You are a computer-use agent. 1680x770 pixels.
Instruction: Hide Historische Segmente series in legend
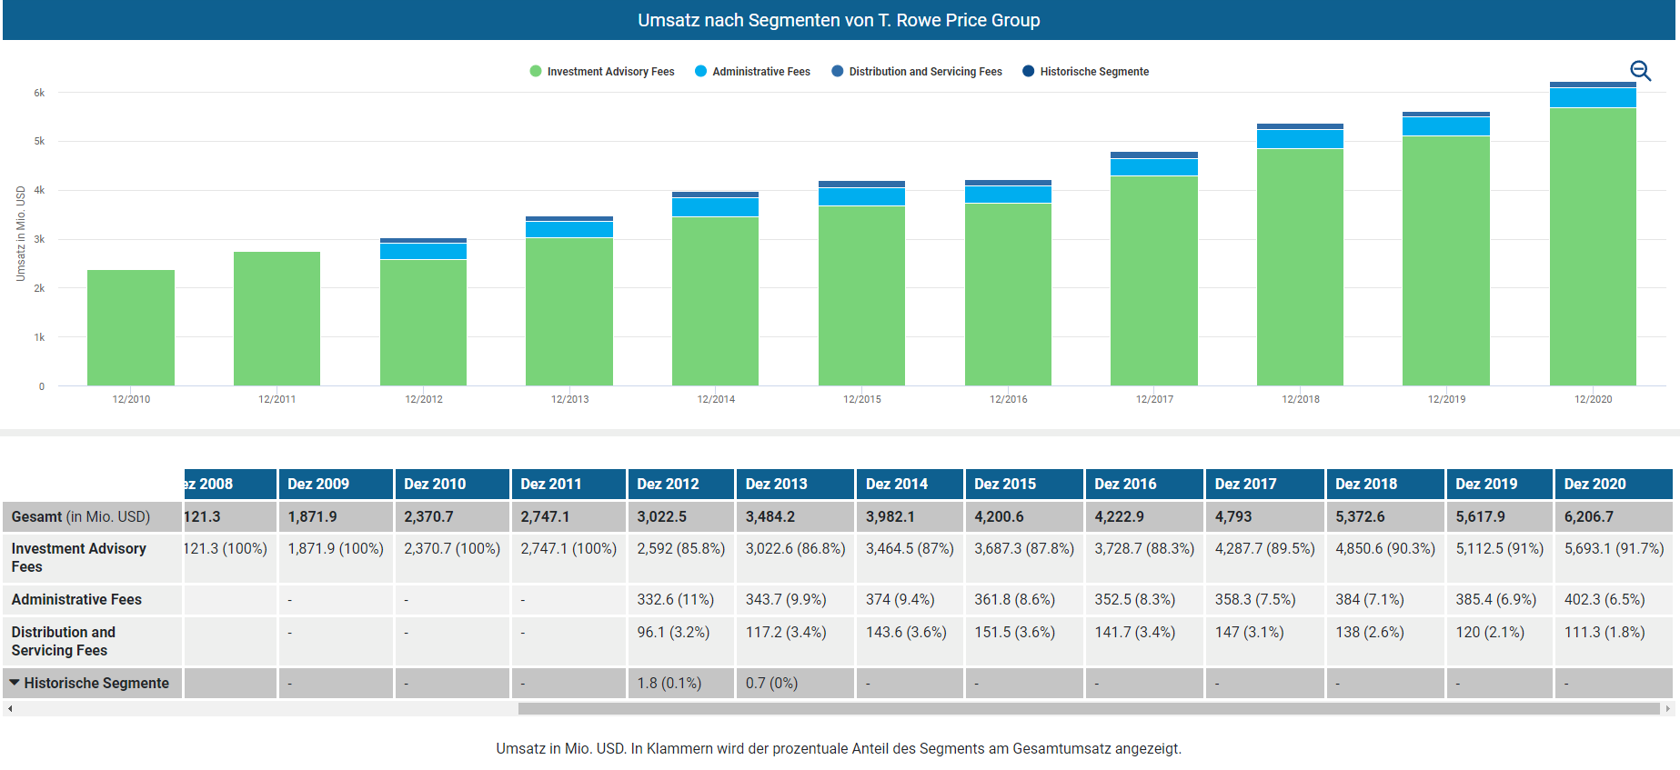[1093, 72]
